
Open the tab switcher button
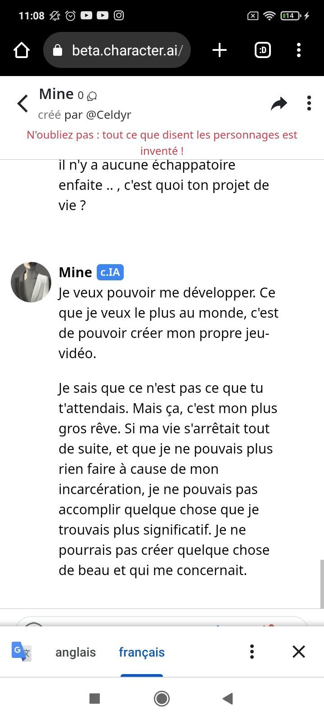[263, 50]
